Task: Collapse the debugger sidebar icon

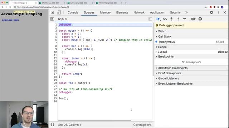Action: (150, 19)
